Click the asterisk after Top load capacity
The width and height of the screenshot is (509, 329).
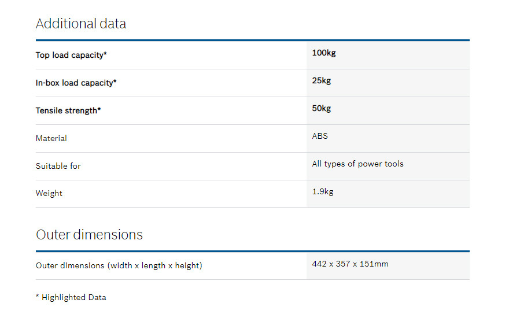[x=105, y=54]
